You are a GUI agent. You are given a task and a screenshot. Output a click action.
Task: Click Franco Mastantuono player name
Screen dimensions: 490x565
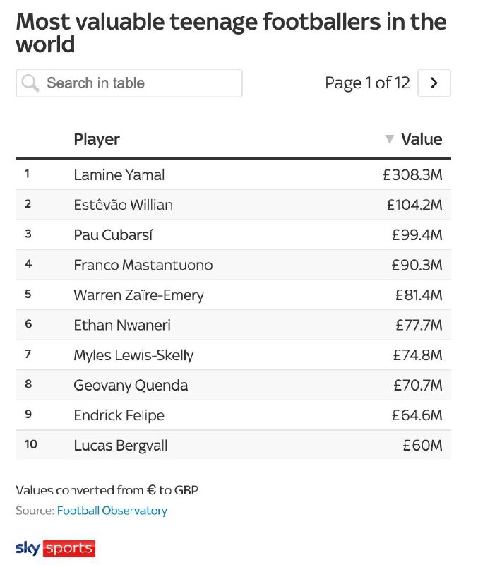[143, 266]
